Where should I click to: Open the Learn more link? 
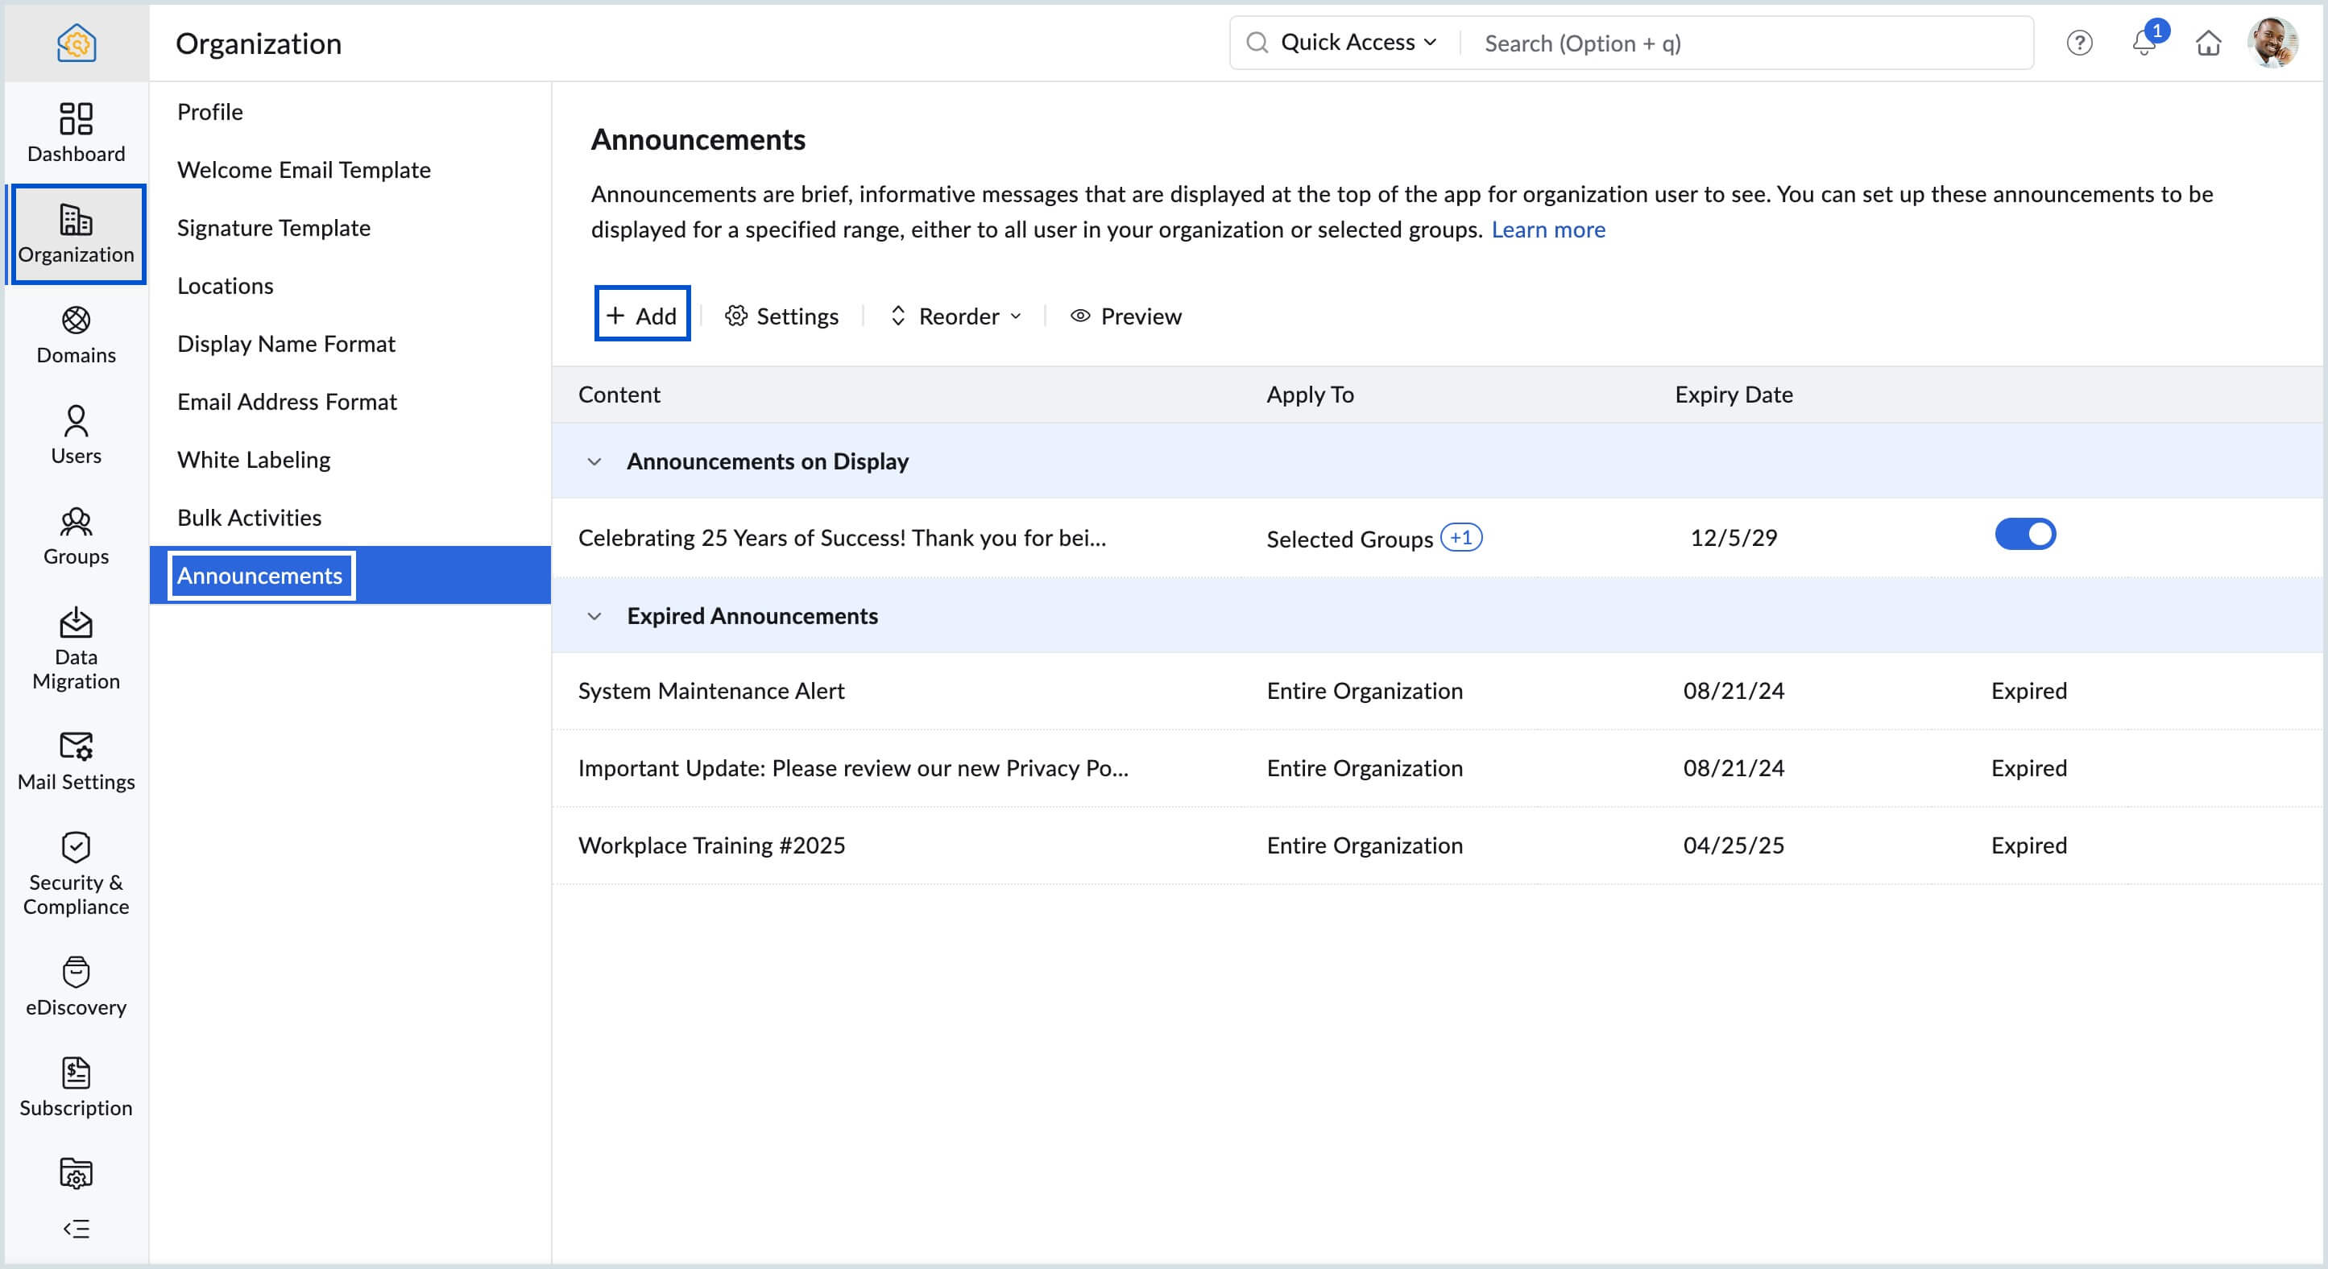pyautogui.click(x=1547, y=229)
